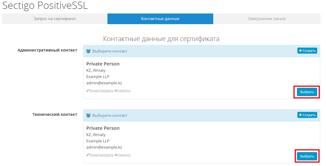The image size is (326, 166).
Task: Click the Выберите контакт header of technical section
Action: (110, 115)
